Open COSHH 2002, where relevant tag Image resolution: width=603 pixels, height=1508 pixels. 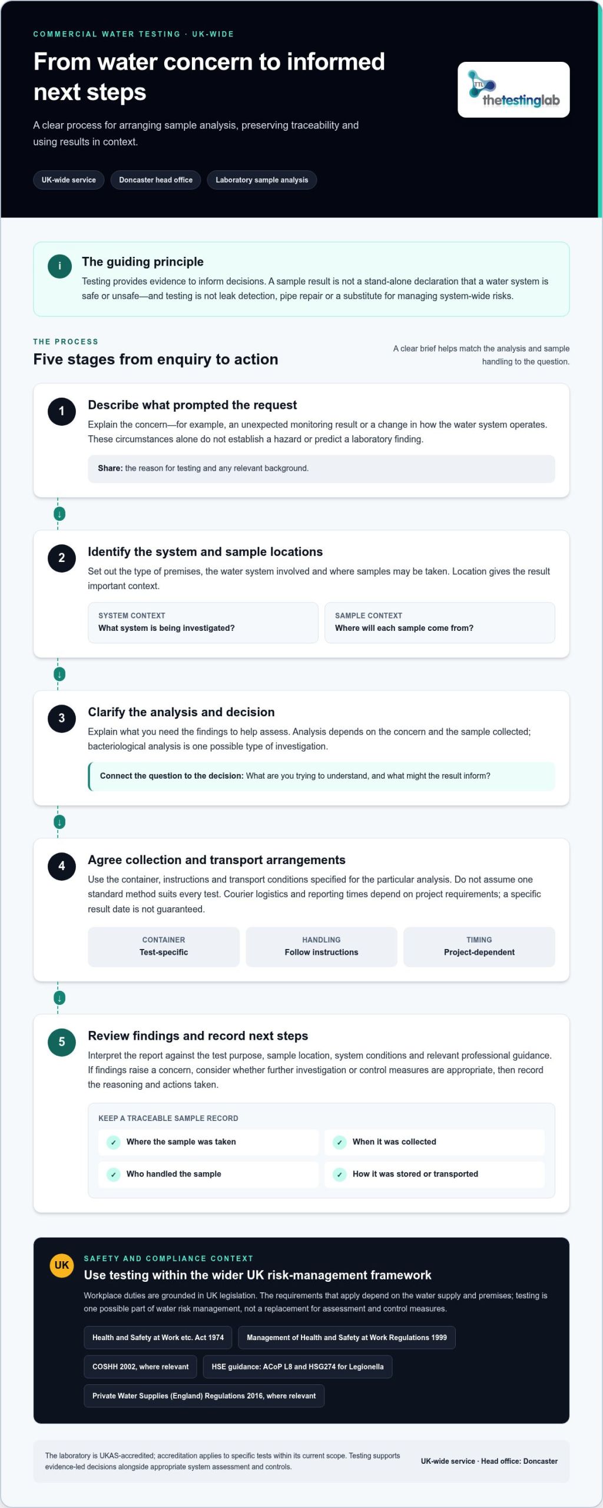141,1367
